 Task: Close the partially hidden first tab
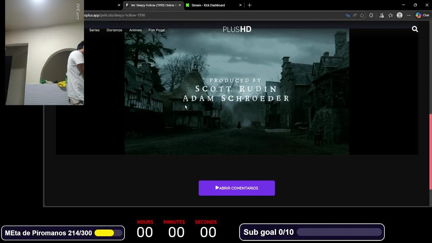pyautogui.click(x=119, y=5)
